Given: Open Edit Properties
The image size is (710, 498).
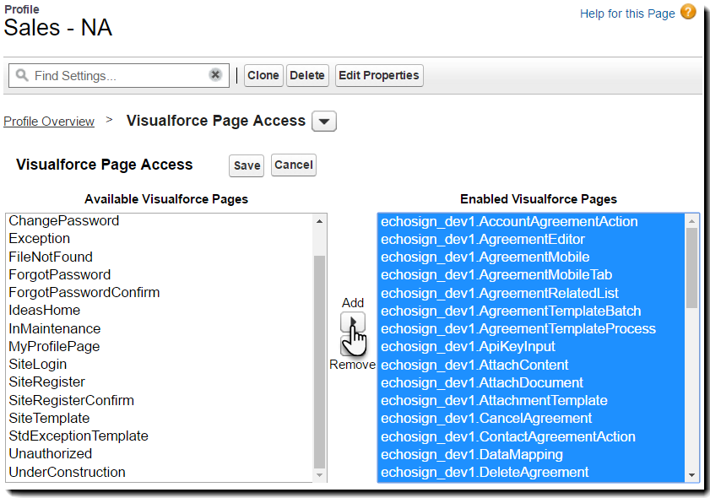Looking at the screenshot, I should 379,75.
